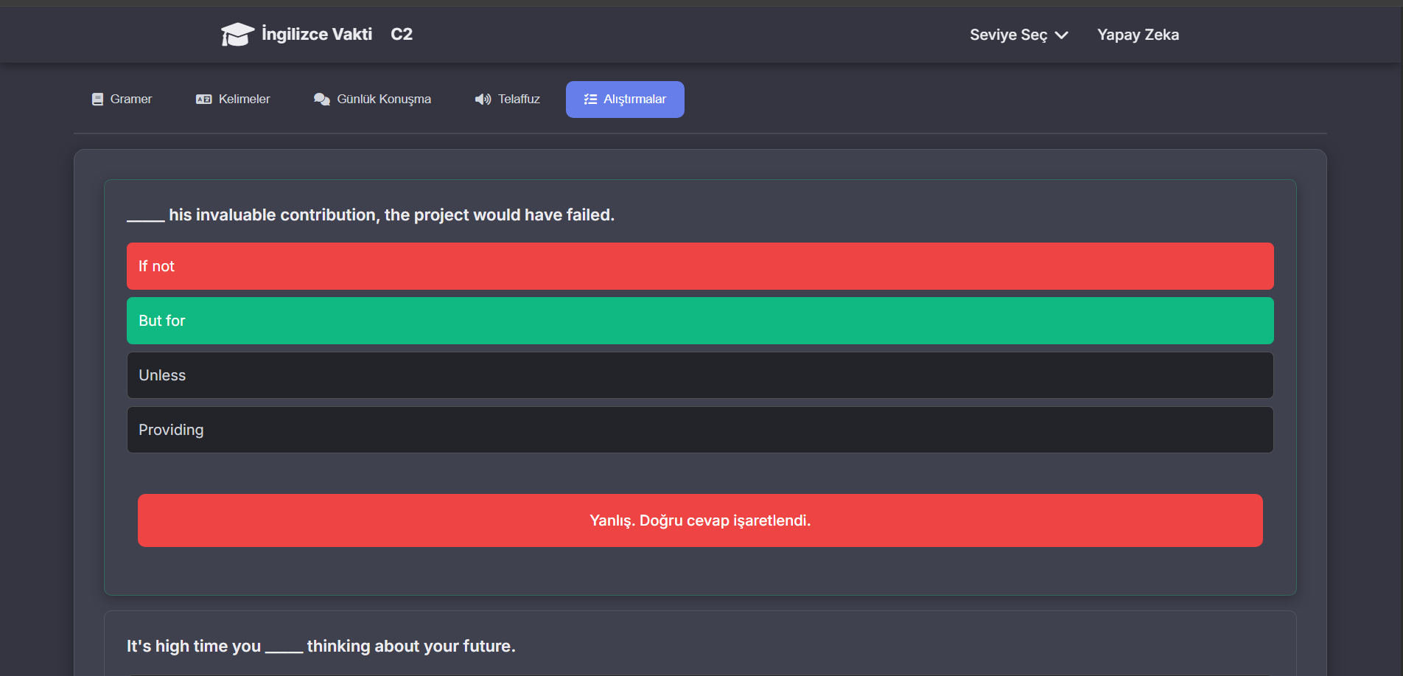Expand the Seviye Seç chevron arrow
Screen dimensions: 1403x676
tap(1062, 35)
